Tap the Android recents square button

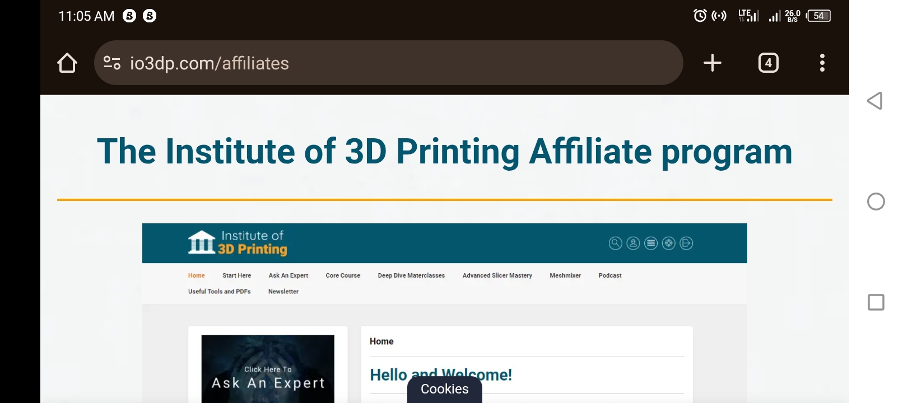(x=876, y=302)
